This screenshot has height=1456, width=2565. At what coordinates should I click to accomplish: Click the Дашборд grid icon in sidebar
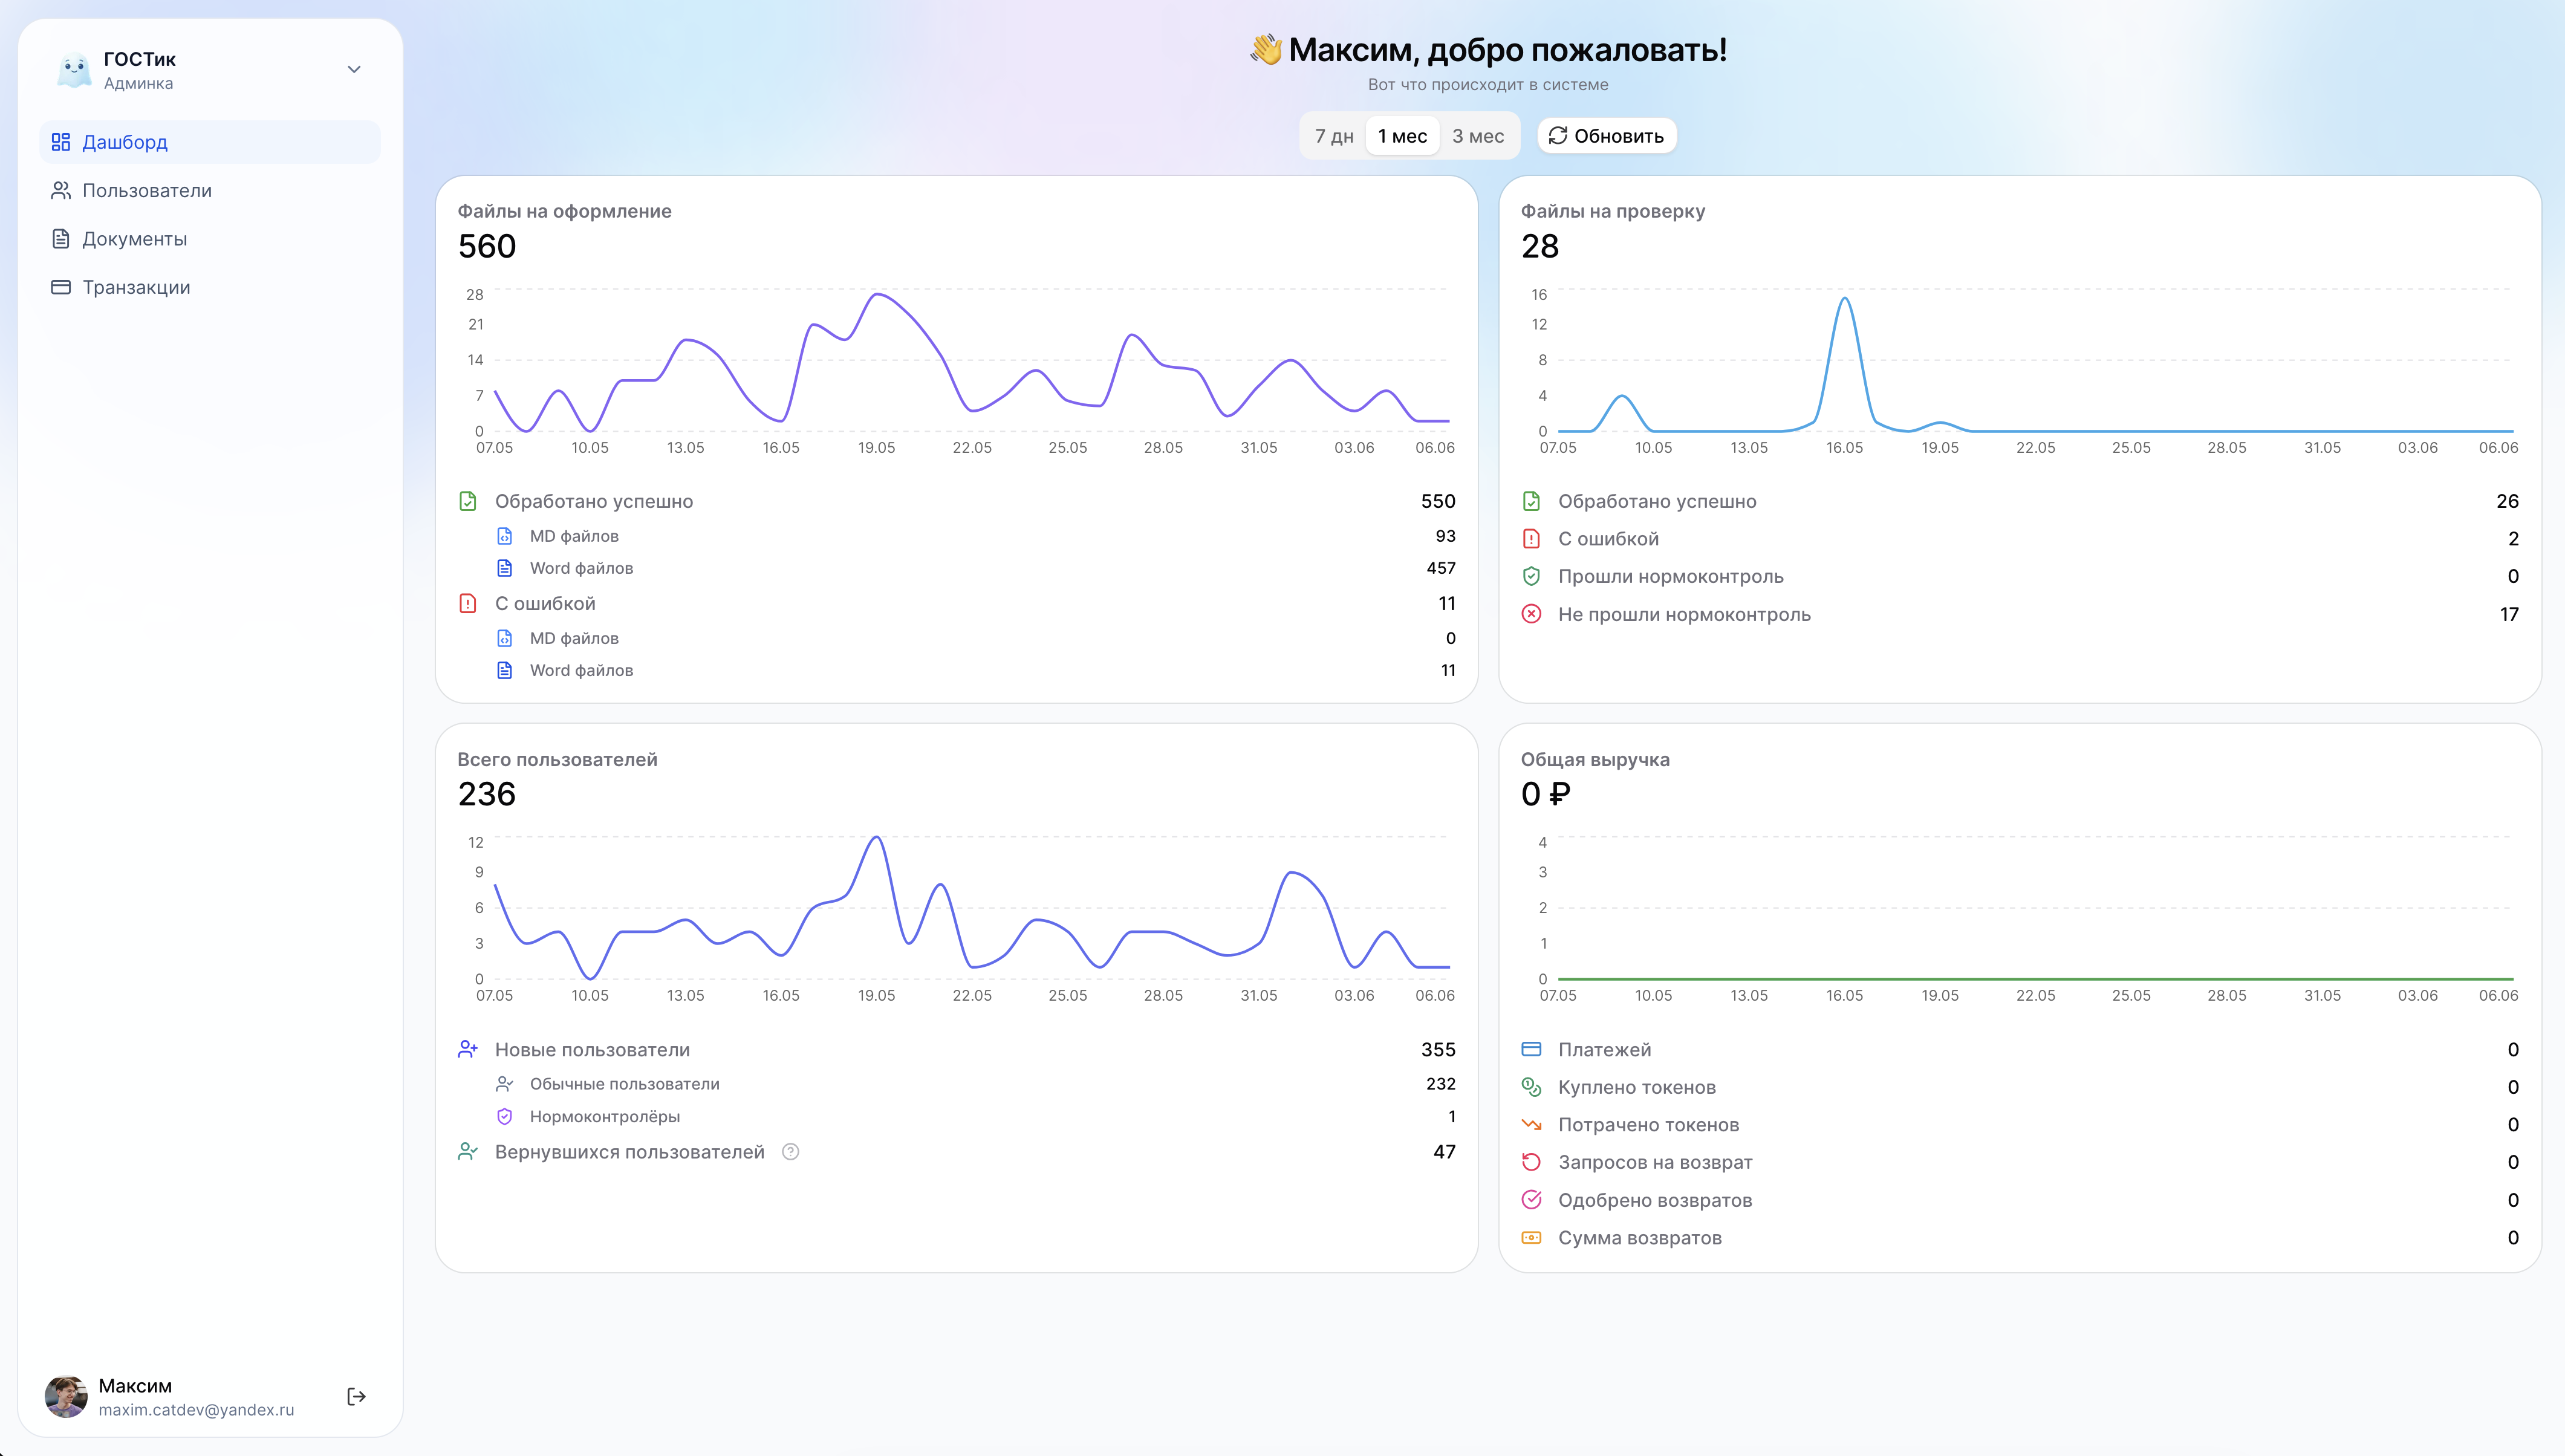(61, 142)
